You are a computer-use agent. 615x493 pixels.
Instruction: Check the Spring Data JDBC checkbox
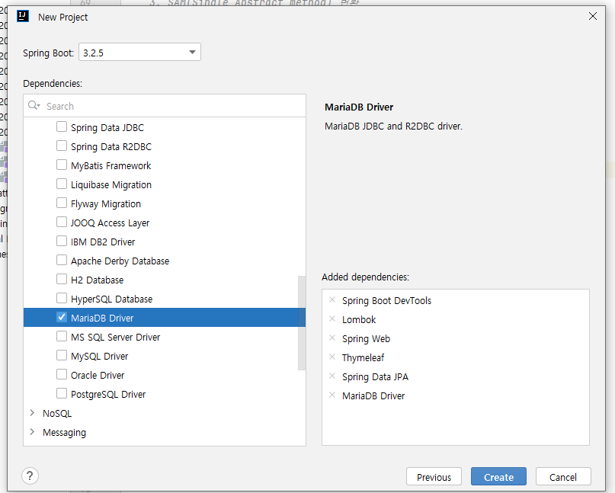[x=62, y=126]
